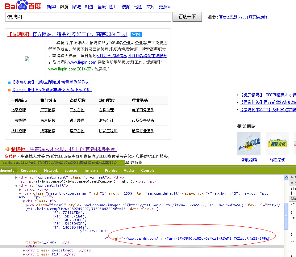Click the 【免费招聘】 right sidebar link
The image size is (296, 257).
pyautogui.click(x=268, y=95)
